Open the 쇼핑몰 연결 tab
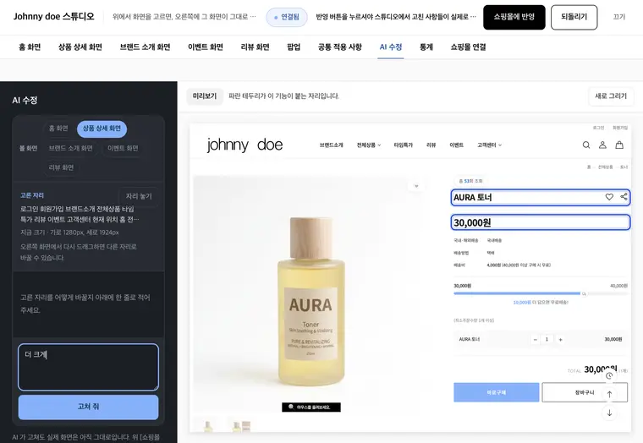Image resolution: width=643 pixels, height=443 pixels. tap(468, 47)
